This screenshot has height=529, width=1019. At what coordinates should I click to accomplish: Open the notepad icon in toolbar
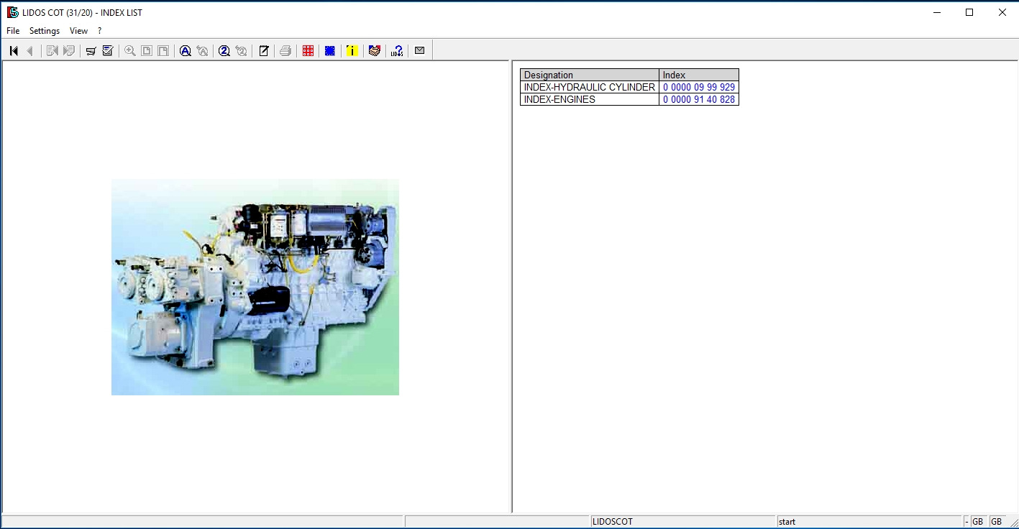click(x=264, y=51)
